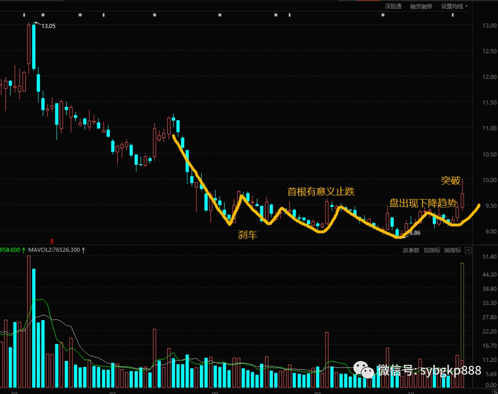Viewport: 498px width, 394px height.
Task: Click the up arrow next to MAVOL2:76526.300
Action: point(84,250)
